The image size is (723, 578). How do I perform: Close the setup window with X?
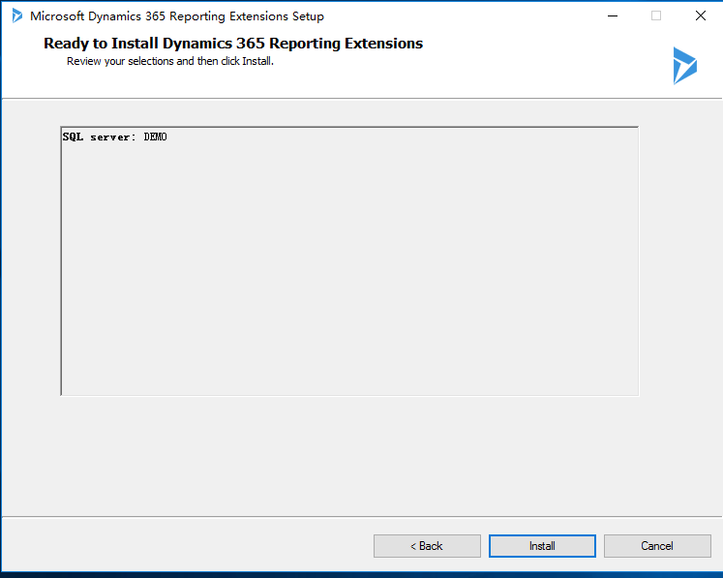701,15
